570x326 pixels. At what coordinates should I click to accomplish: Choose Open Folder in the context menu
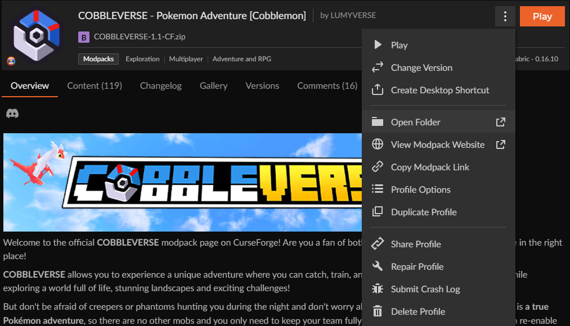[415, 122]
